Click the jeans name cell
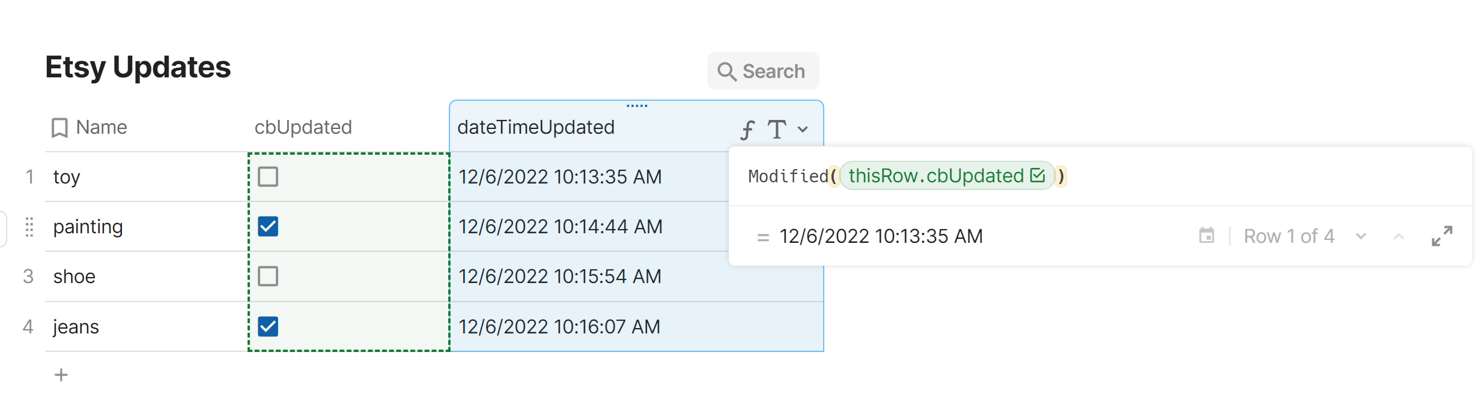The image size is (1484, 403). (76, 327)
